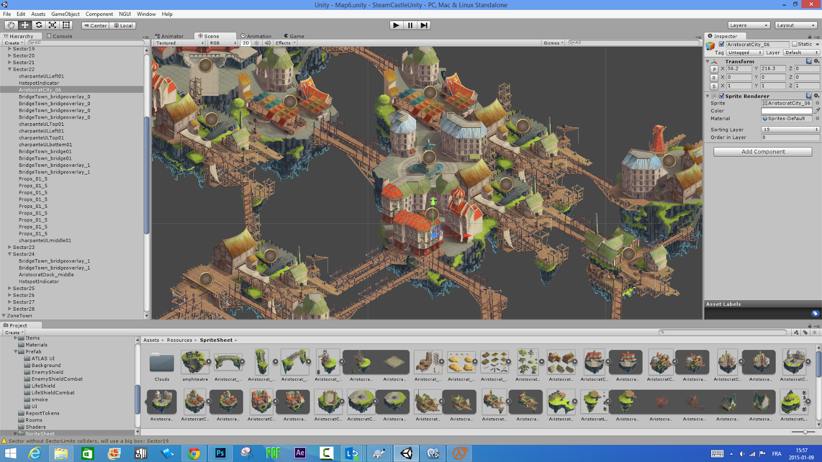Open the Gizmos dropdown in Scene view
The height and width of the screenshot is (462, 822).
click(553, 43)
